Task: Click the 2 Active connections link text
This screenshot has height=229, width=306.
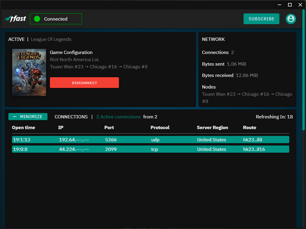Action: [x=119, y=116]
